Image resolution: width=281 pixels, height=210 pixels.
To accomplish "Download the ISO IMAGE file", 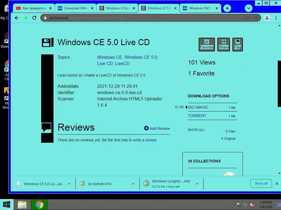I will click(x=198, y=107).
